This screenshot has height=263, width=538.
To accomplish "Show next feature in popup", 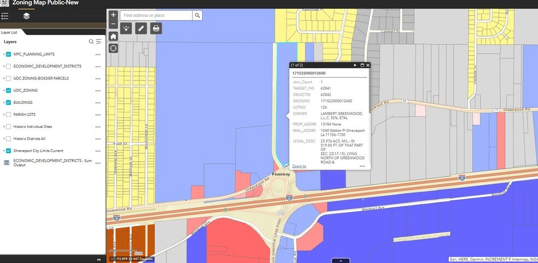I will [x=355, y=65].
